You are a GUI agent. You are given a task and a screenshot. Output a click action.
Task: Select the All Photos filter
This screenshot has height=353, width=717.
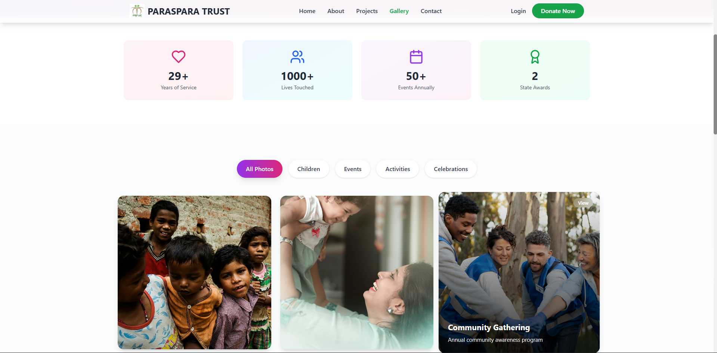260,169
